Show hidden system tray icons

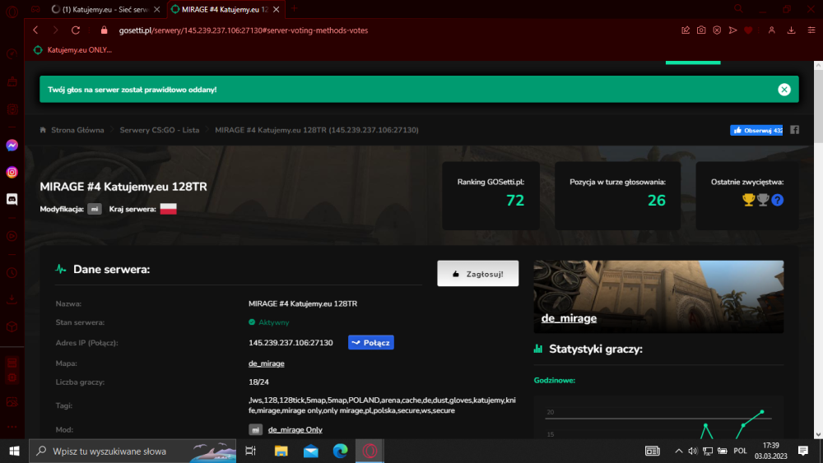679,451
